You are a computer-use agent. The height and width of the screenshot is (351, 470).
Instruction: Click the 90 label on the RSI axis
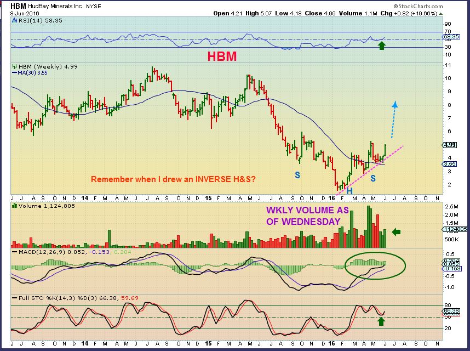pyautogui.click(x=448, y=24)
